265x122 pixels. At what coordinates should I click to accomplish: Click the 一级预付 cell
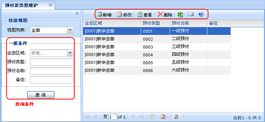(x=188, y=31)
